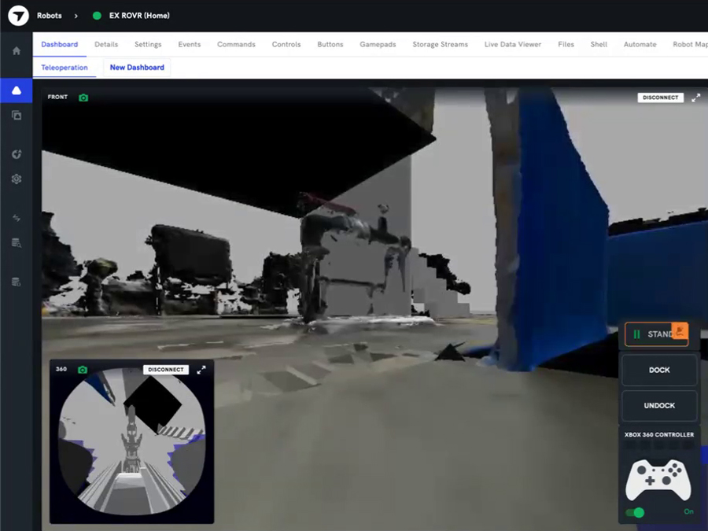Viewport: 708px width, 531px height.
Task: Click the Formant logo in the top bar
Action: click(17, 15)
